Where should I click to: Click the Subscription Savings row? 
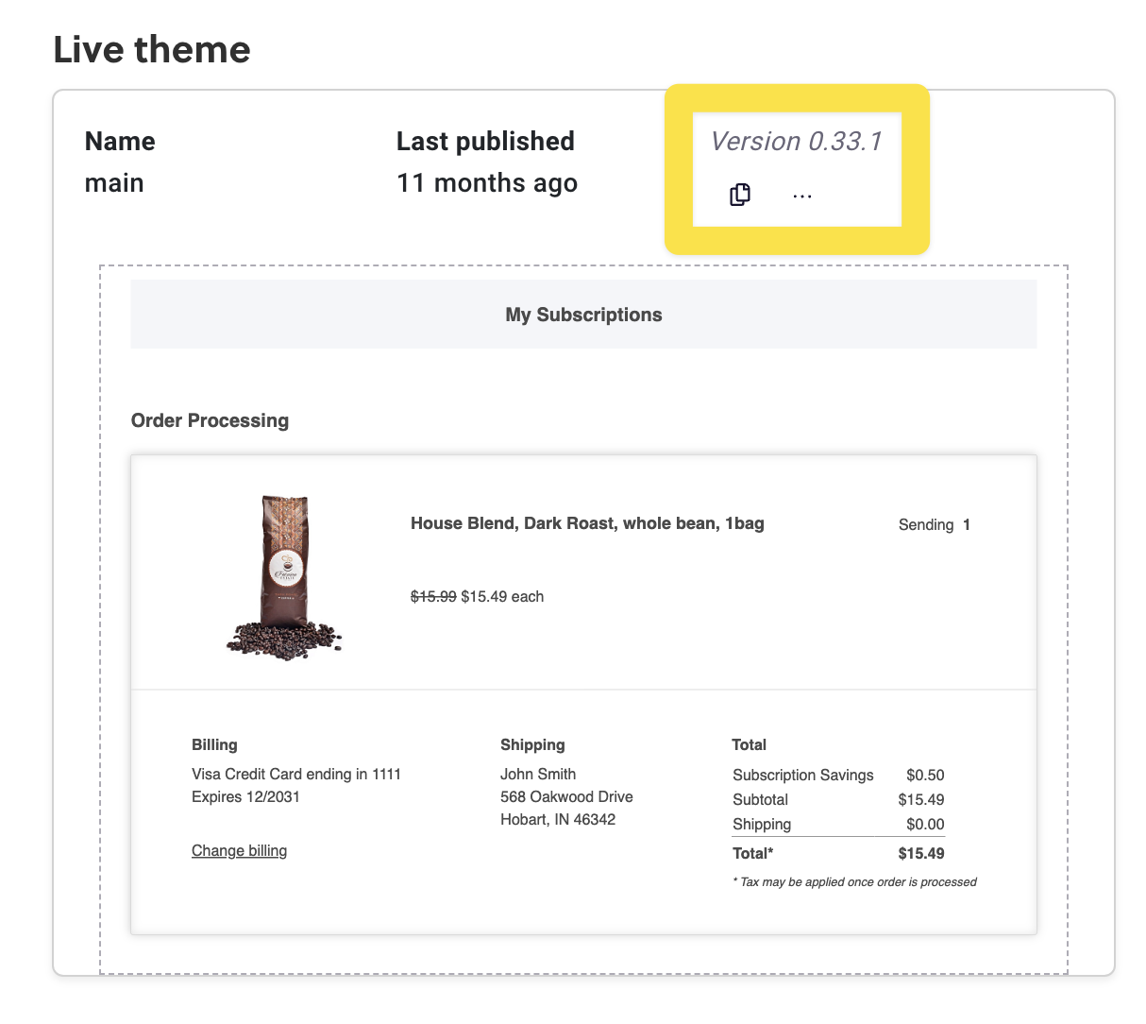click(837, 776)
